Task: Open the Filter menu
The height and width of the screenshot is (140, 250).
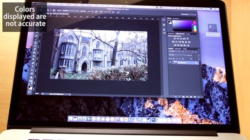Action: [96, 5]
